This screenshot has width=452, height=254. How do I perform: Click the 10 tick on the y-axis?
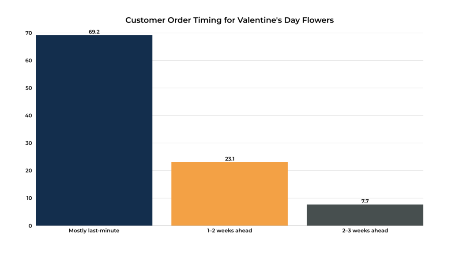tap(29, 198)
